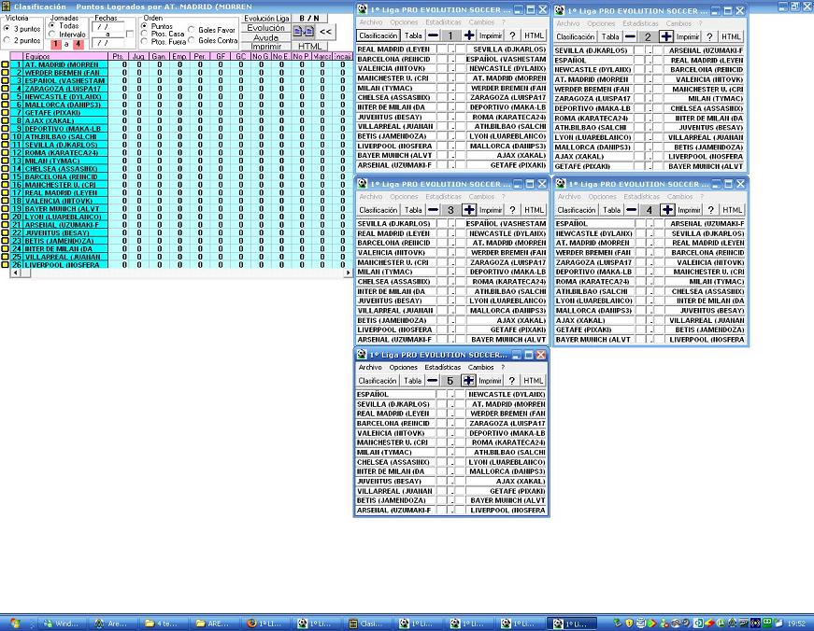Click plus button in jornada 3 window
The image size is (814, 631).
click(469, 209)
